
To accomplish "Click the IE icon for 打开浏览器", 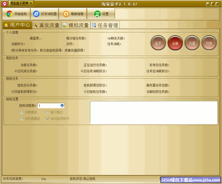I will pos(36,14).
